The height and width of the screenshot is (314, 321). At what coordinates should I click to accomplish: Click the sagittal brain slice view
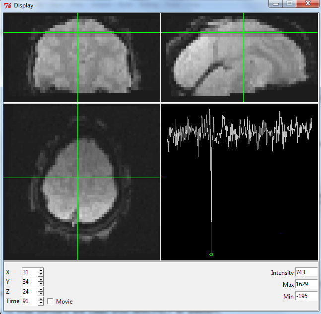coord(240,58)
